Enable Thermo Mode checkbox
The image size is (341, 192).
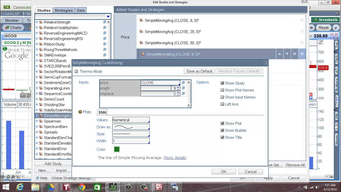(x=76, y=71)
